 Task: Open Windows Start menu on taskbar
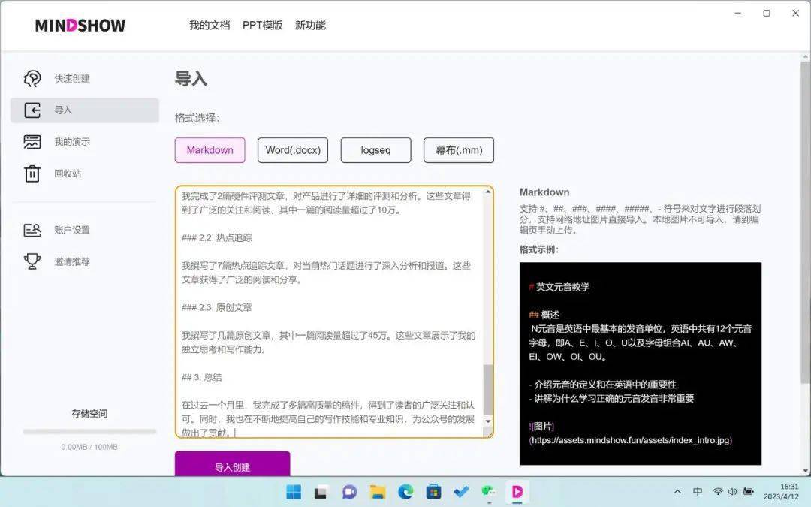tap(294, 492)
